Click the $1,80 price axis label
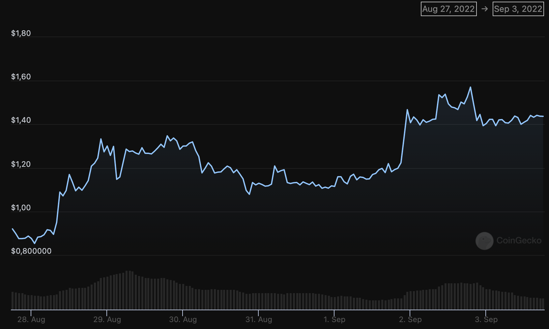 point(21,33)
